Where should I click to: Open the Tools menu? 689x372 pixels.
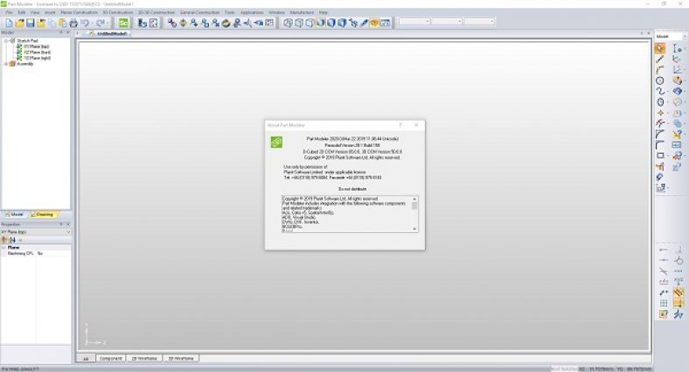230,12
